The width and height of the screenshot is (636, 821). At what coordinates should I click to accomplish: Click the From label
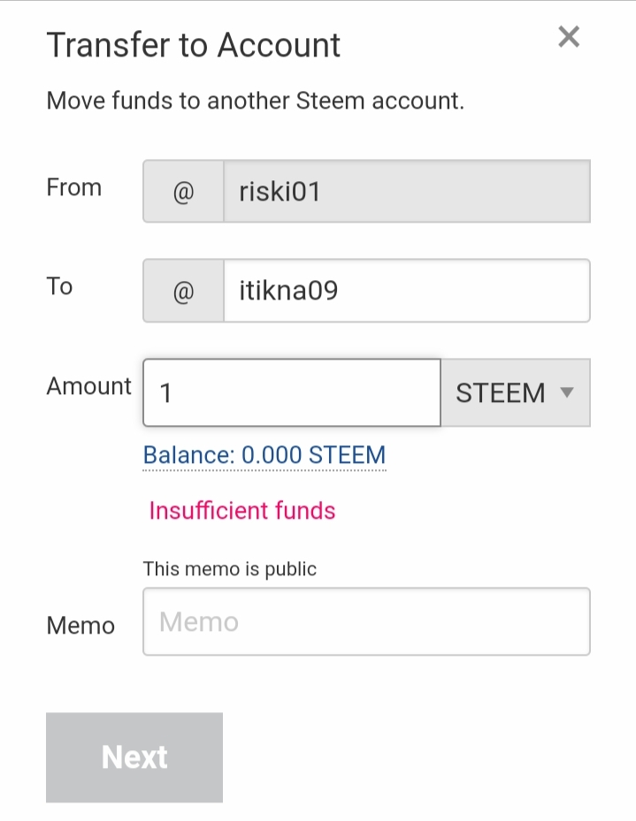coord(74,187)
